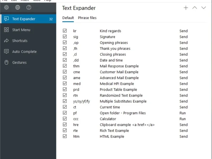
Task: Disable the Calculator phrase checkbox
Action: click(x=65, y=119)
